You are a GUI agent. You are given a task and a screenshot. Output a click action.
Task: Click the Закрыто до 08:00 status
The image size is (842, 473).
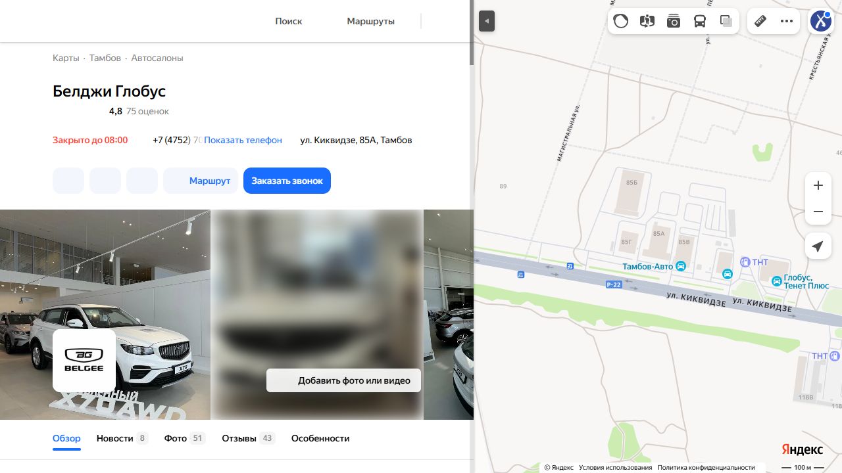point(90,140)
